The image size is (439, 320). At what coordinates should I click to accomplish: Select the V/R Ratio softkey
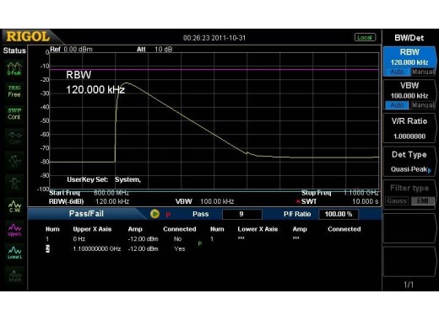coord(409,129)
